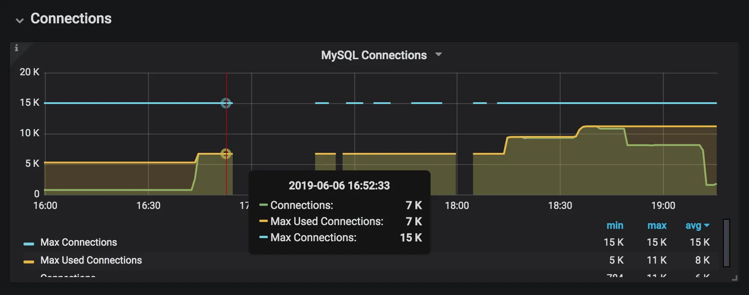Click the tooltip timestamp 2019-06-06 16:52:33
749x295 pixels.
[339, 186]
